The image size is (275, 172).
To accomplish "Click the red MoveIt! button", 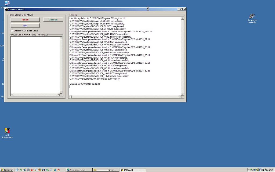I will 25,20.
